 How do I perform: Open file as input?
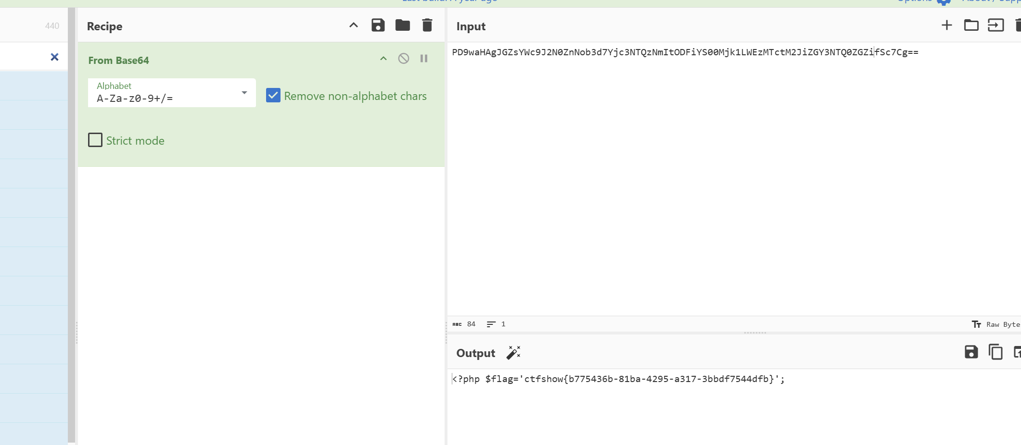point(995,25)
